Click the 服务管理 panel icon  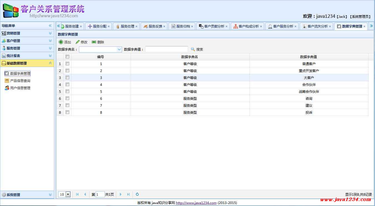click(x=4, y=48)
